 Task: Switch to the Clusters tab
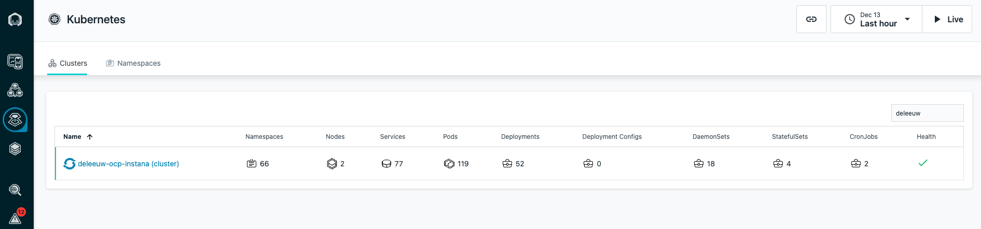click(67, 63)
